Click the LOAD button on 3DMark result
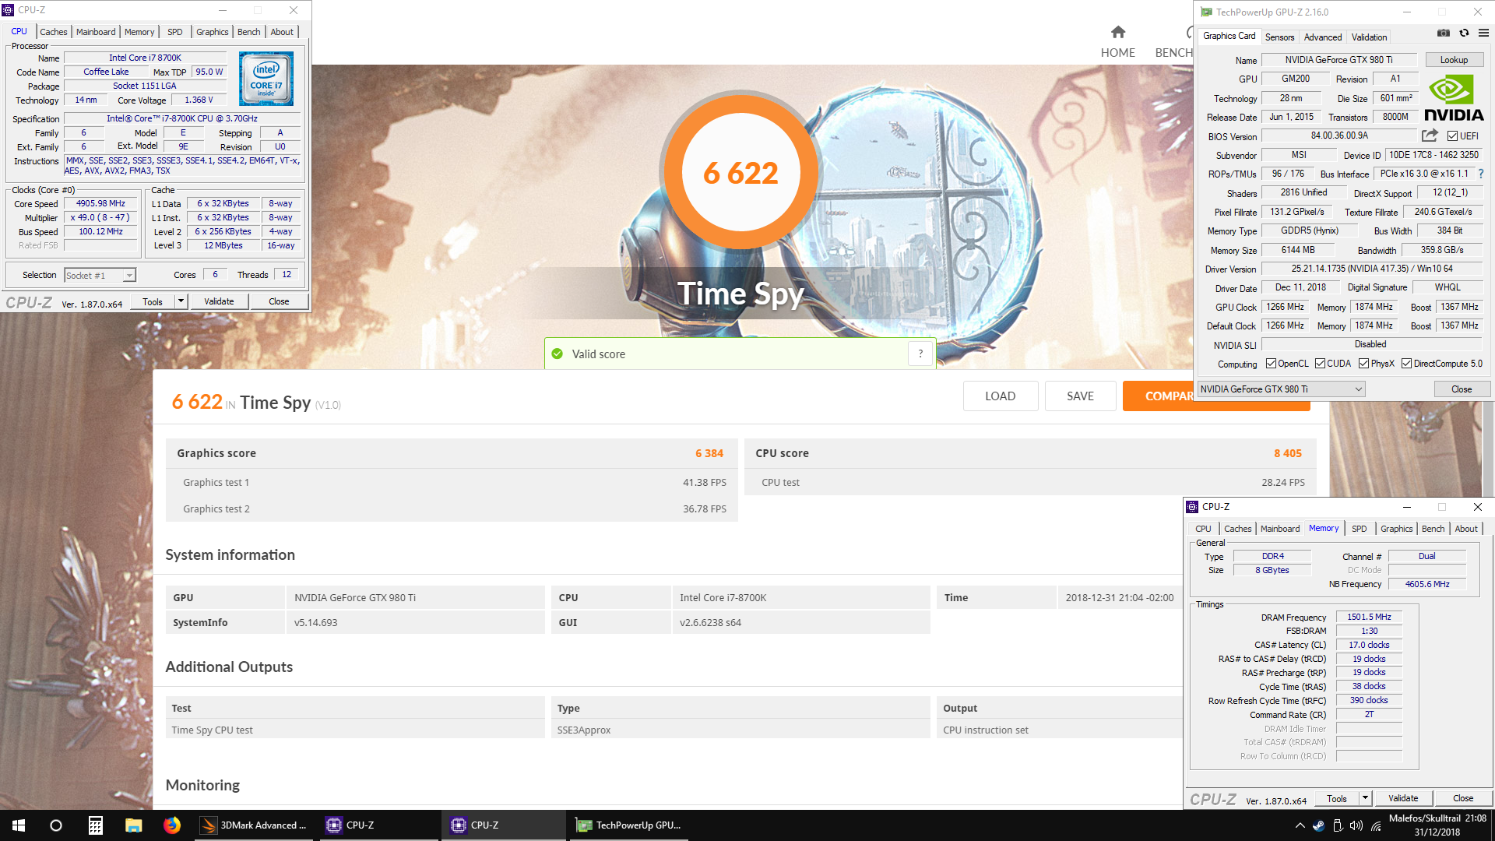The width and height of the screenshot is (1495, 841). [1000, 396]
